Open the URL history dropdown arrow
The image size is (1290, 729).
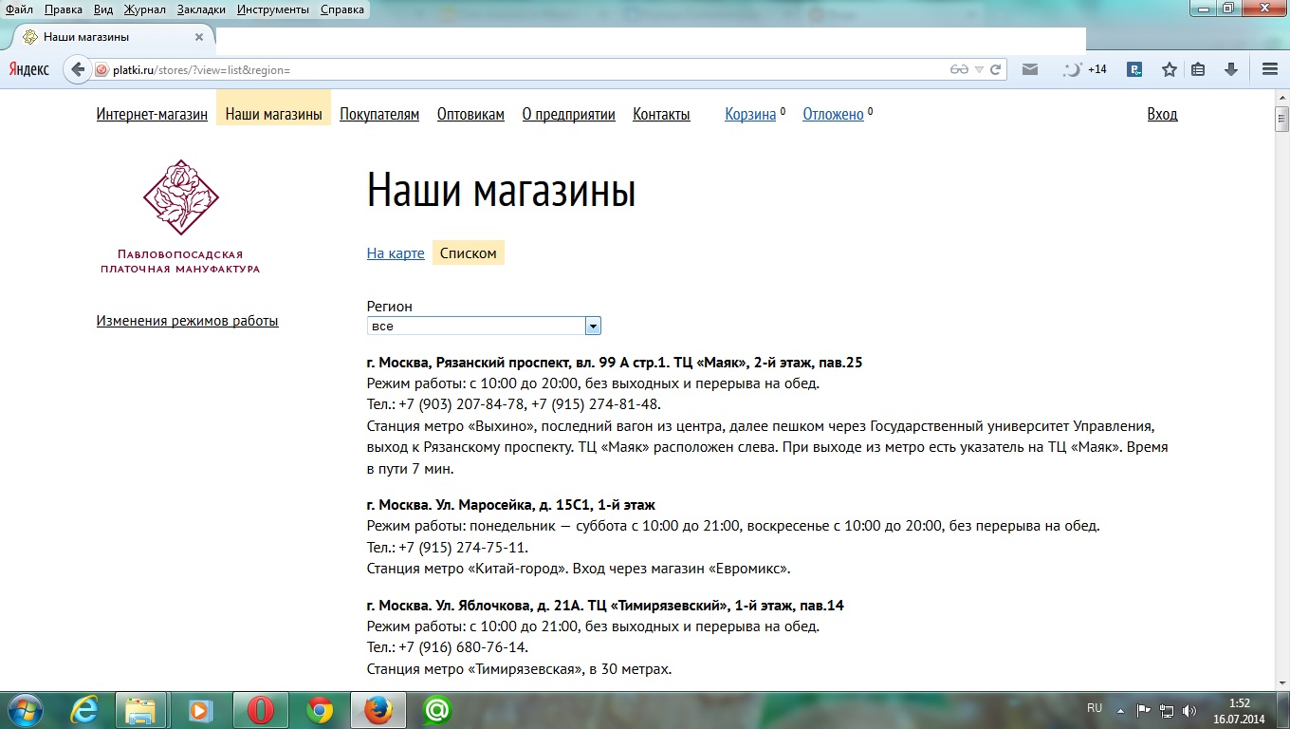click(x=979, y=69)
